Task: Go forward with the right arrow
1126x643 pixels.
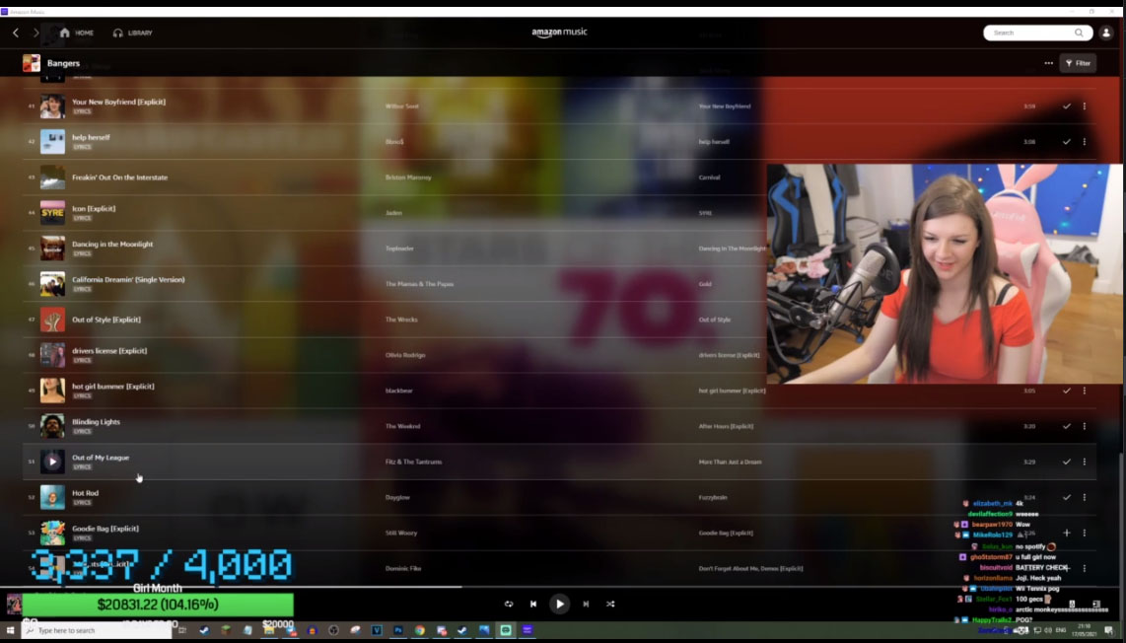Action: point(35,33)
